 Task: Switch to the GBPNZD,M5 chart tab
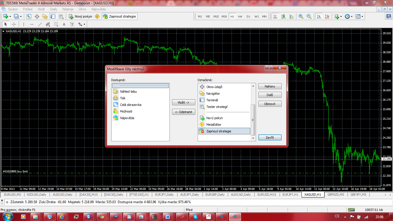pyautogui.click(x=335, y=195)
